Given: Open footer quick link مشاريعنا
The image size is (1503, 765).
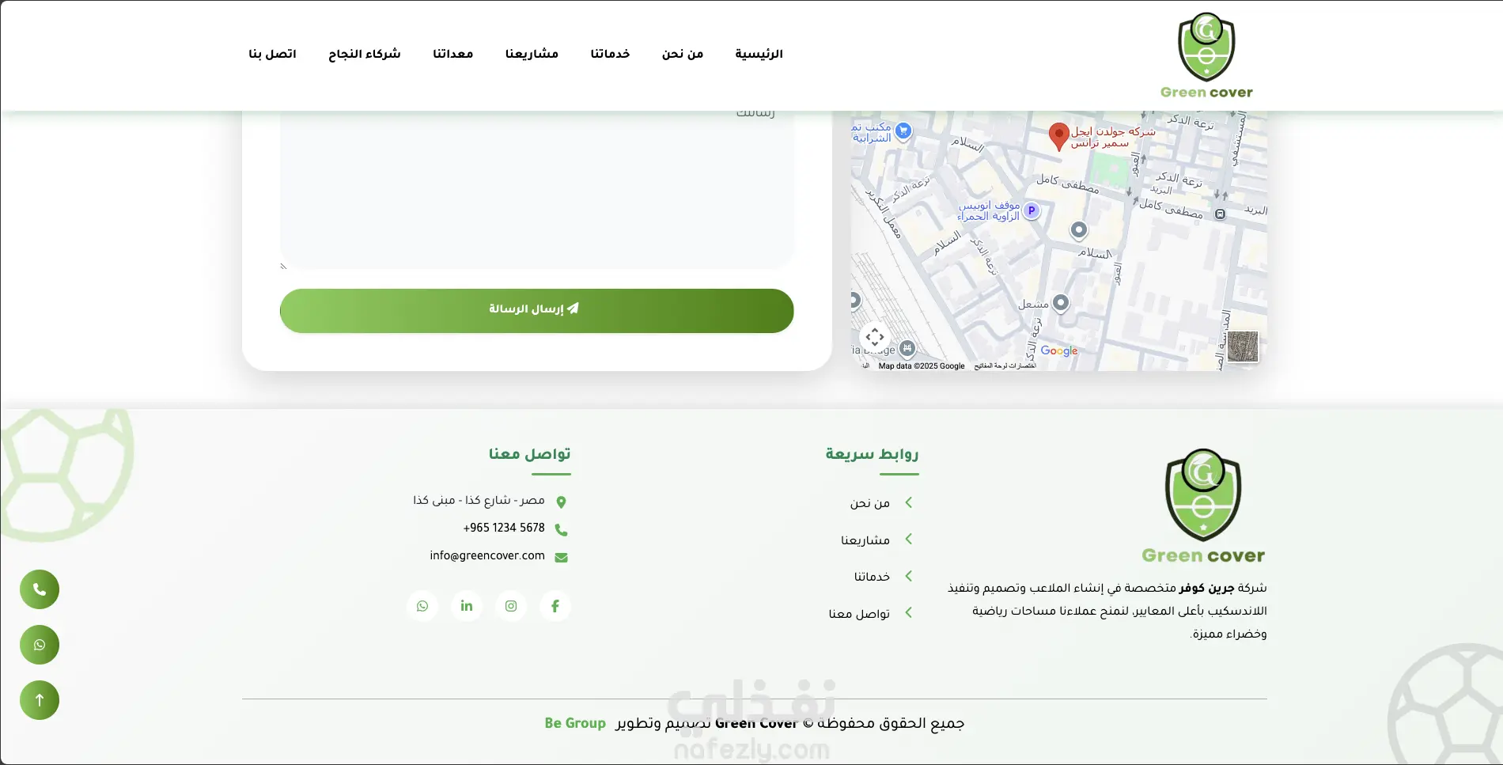Looking at the screenshot, I should (865, 540).
